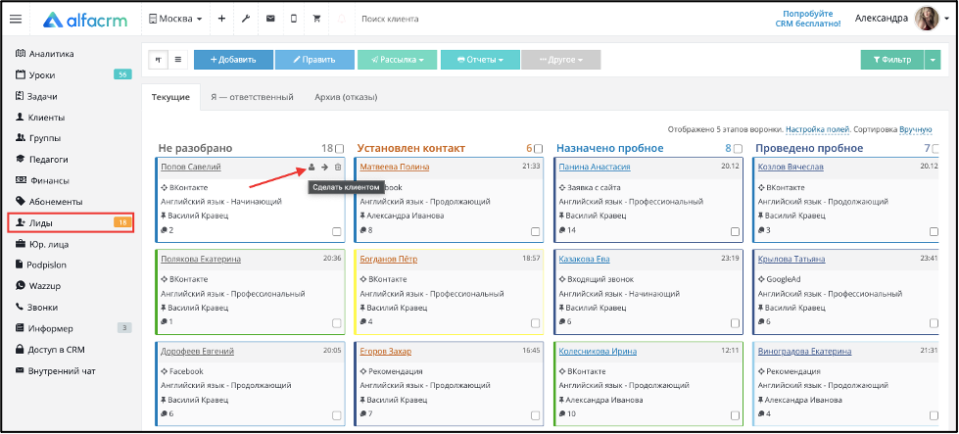Click the Править button
959x434 pixels.
coord(314,60)
